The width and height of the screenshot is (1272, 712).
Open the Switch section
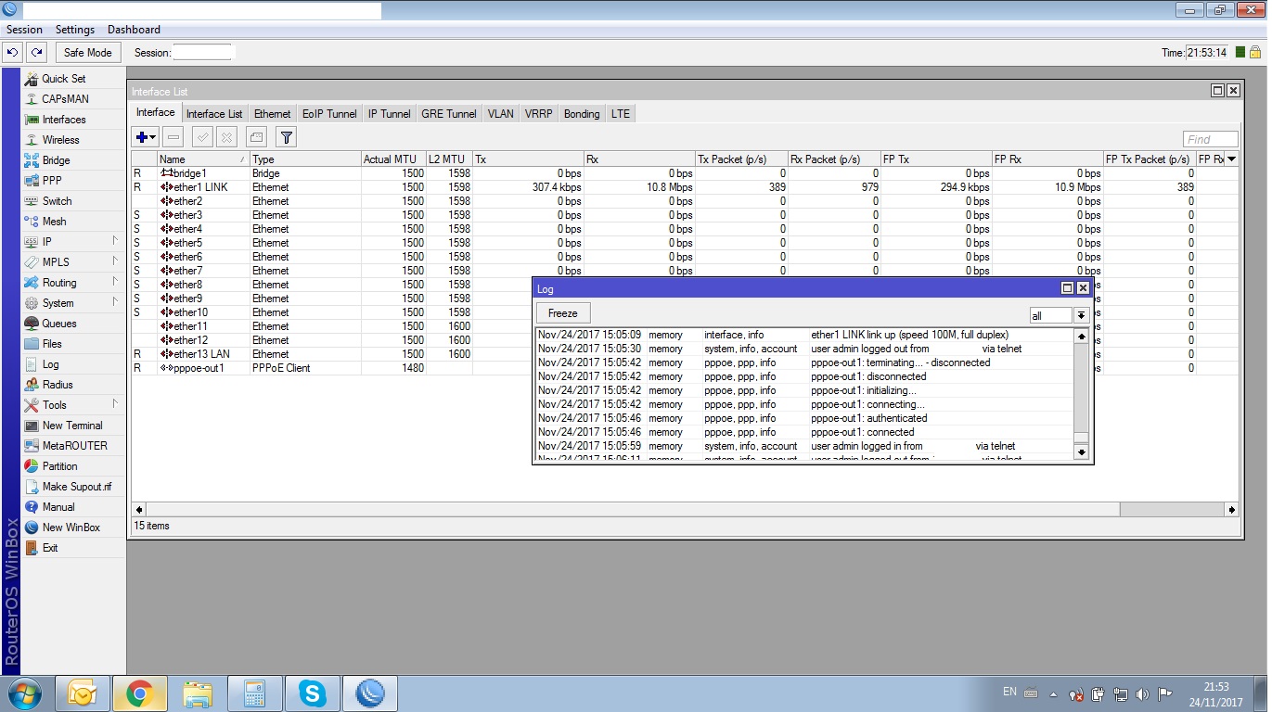point(57,201)
